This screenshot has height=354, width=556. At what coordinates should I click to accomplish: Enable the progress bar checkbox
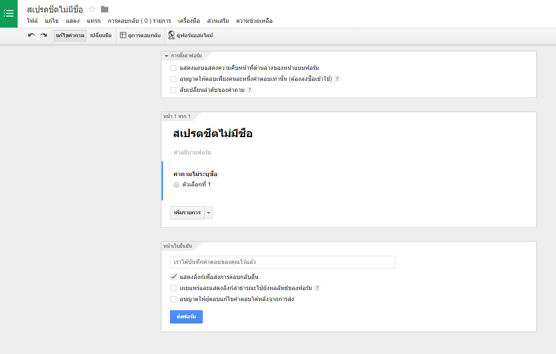[173, 68]
